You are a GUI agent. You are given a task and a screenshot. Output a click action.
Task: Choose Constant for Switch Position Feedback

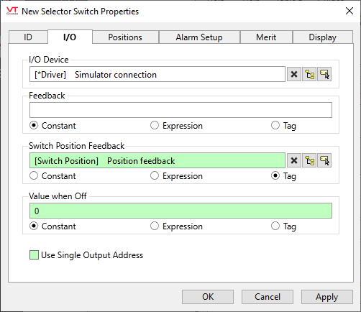coord(52,175)
